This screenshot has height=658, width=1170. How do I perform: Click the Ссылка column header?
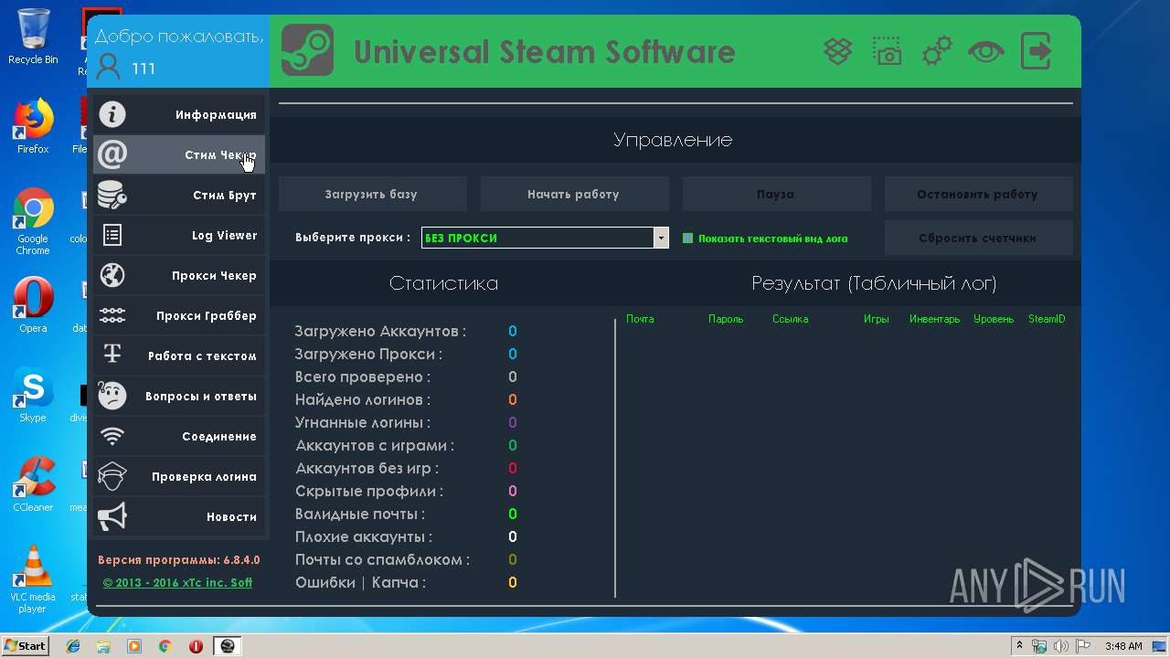point(790,319)
